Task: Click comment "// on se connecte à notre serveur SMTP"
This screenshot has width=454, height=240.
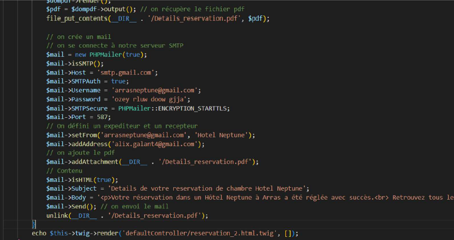Action: [115, 46]
